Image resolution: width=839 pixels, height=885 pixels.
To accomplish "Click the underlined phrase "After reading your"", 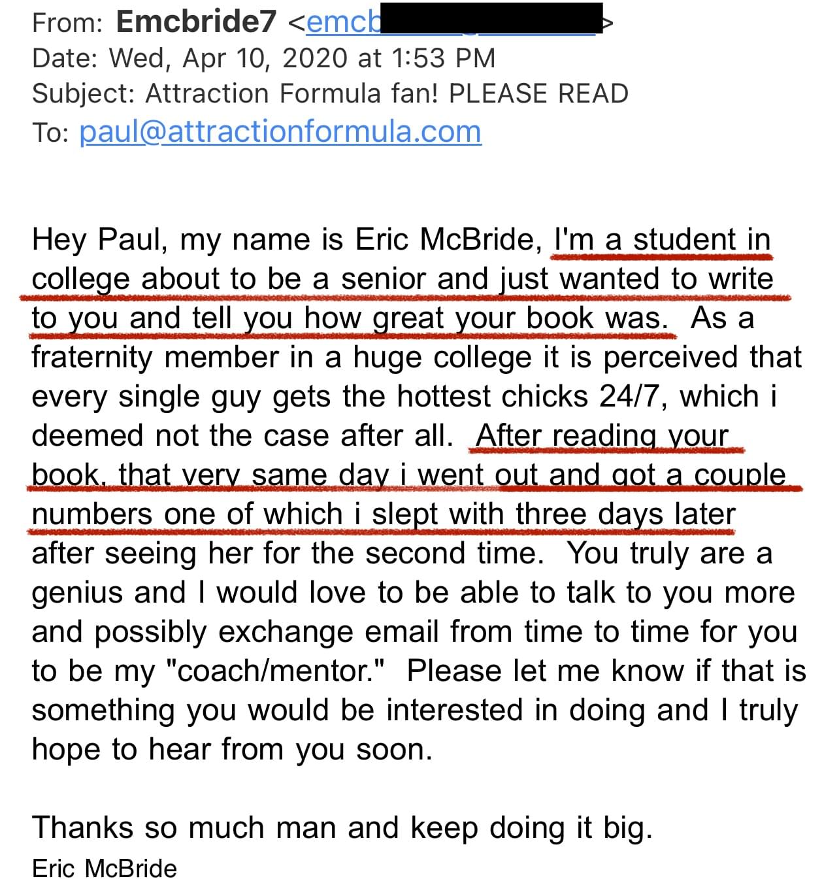I will pyautogui.click(x=602, y=436).
